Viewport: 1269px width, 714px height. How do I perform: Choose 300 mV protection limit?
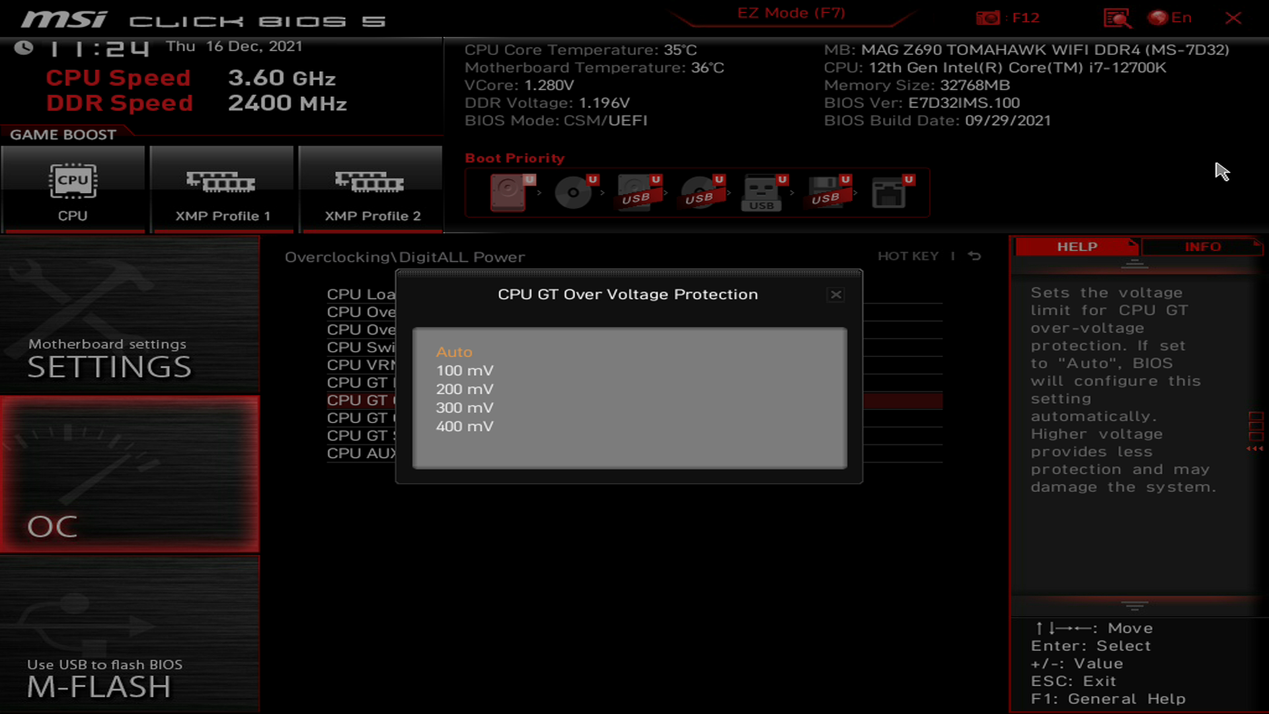(x=465, y=407)
